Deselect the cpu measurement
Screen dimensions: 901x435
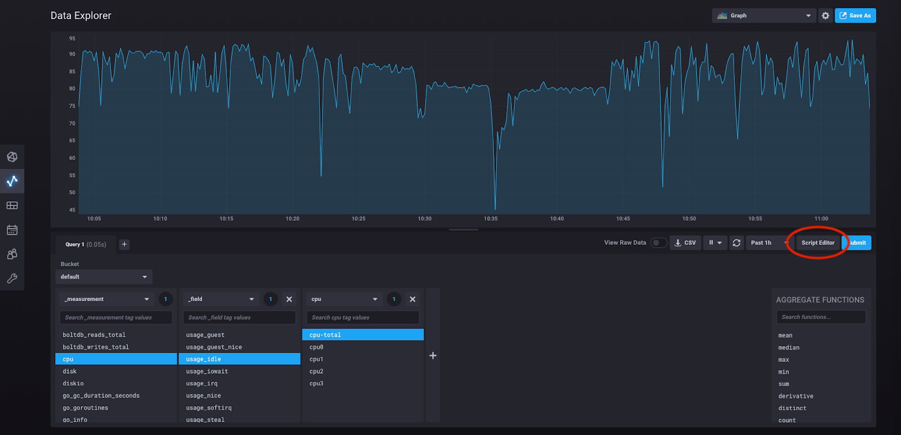(x=116, y=359)
